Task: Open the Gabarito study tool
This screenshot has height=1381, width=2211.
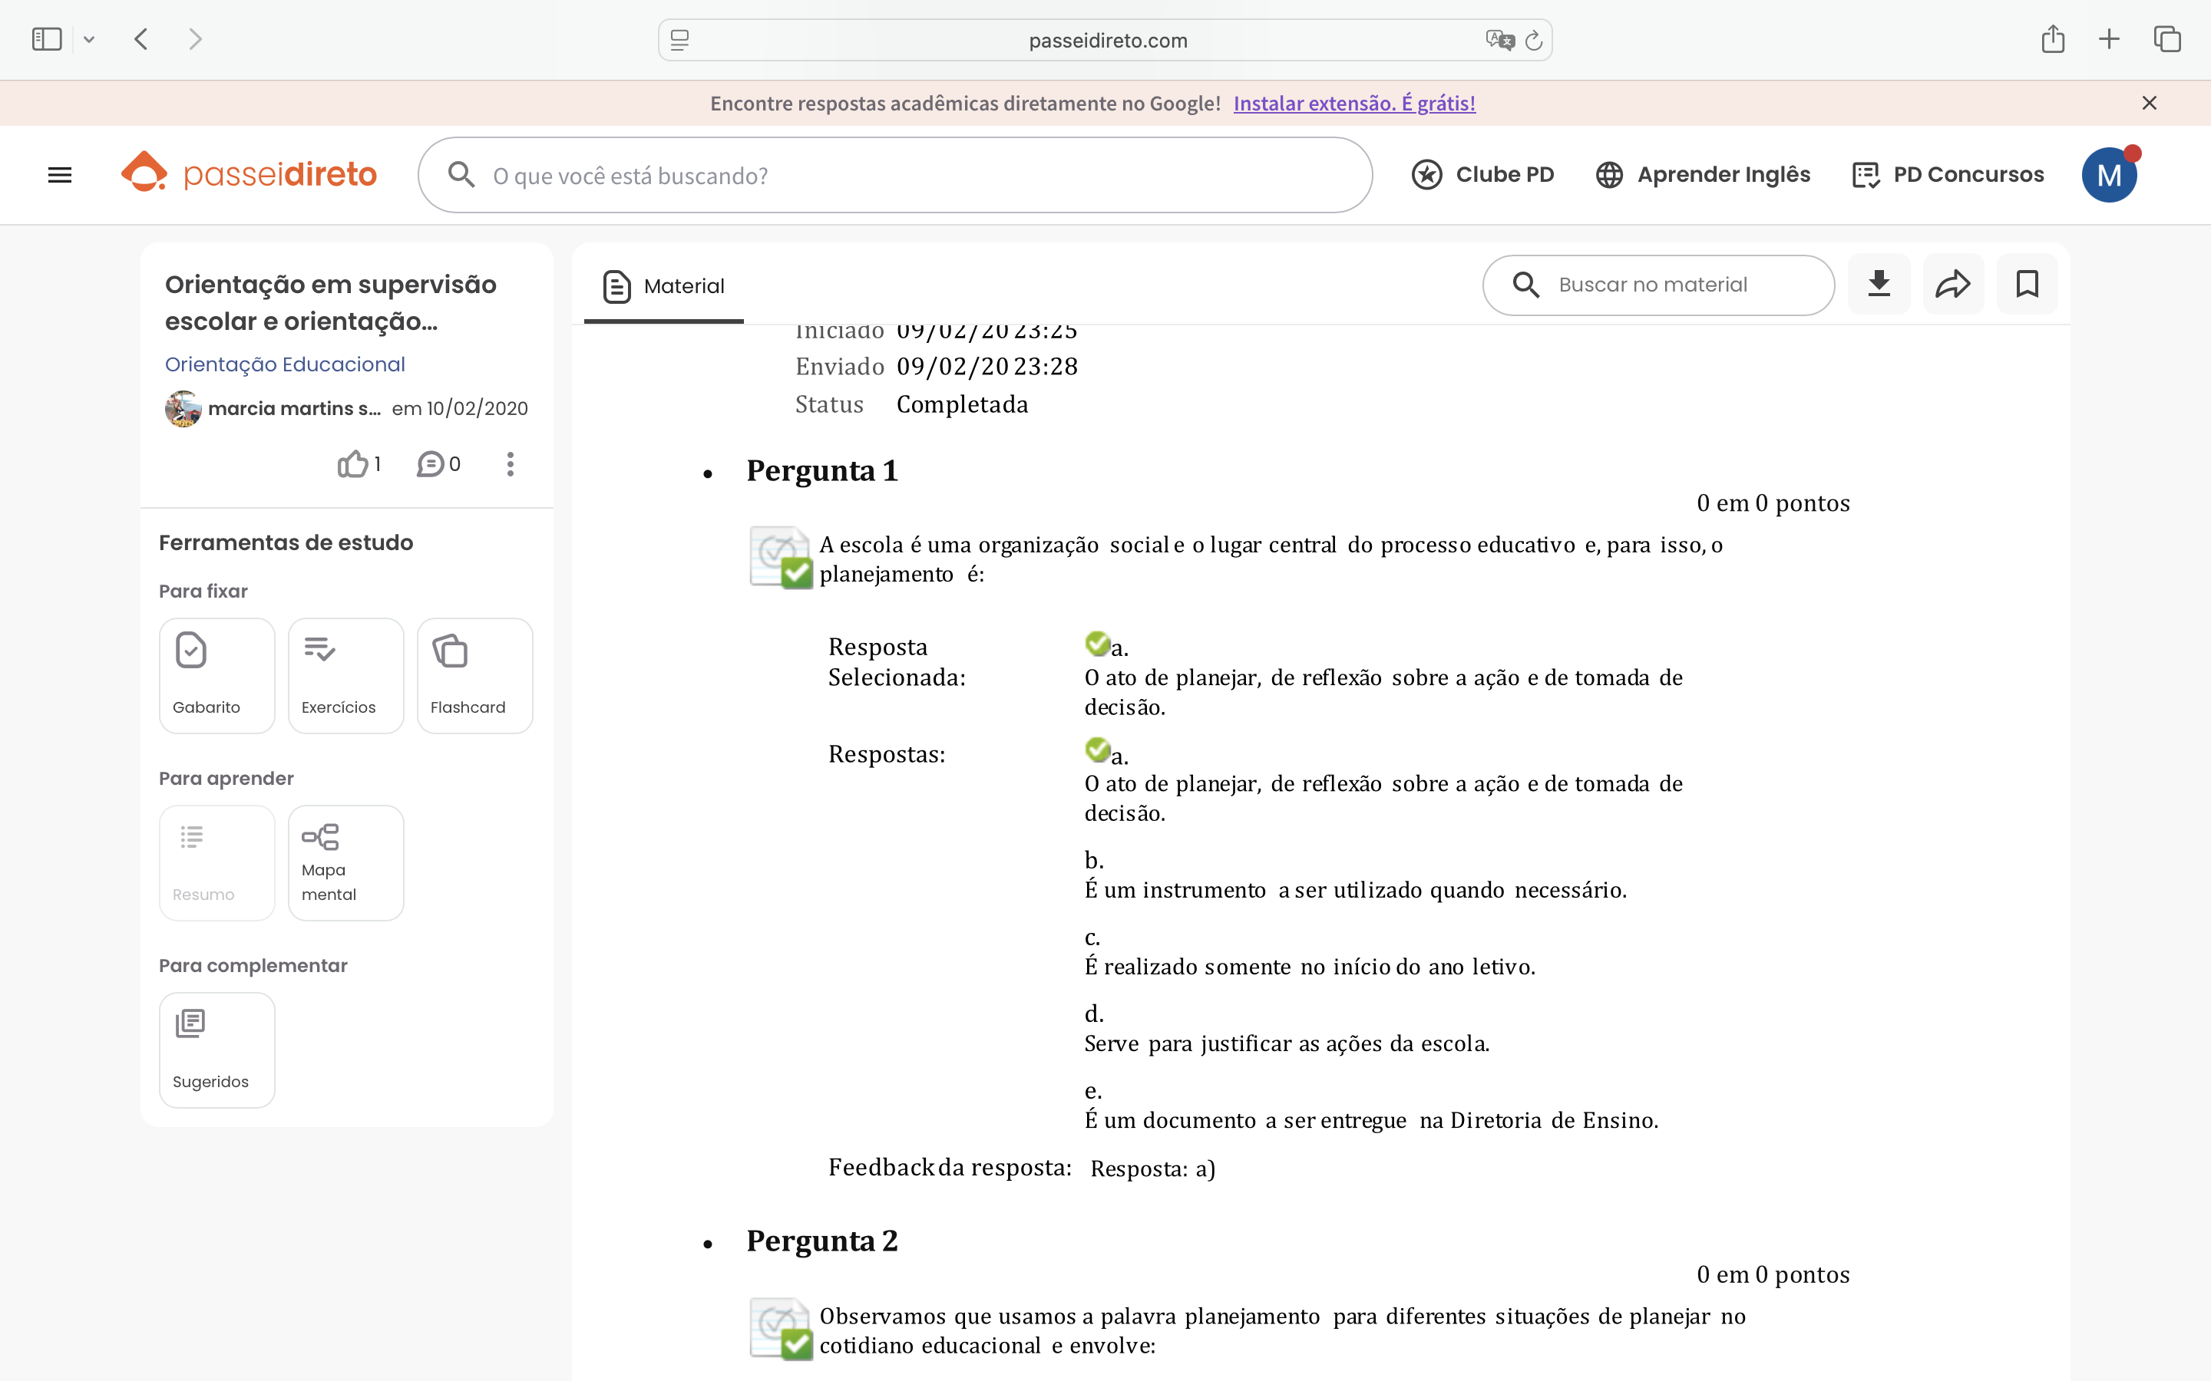Action: (x=216, y=675)
